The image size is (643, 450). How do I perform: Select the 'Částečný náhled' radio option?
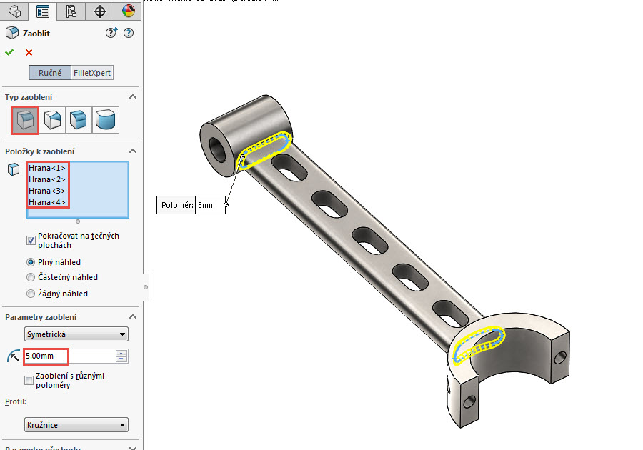tap(31, 277)
